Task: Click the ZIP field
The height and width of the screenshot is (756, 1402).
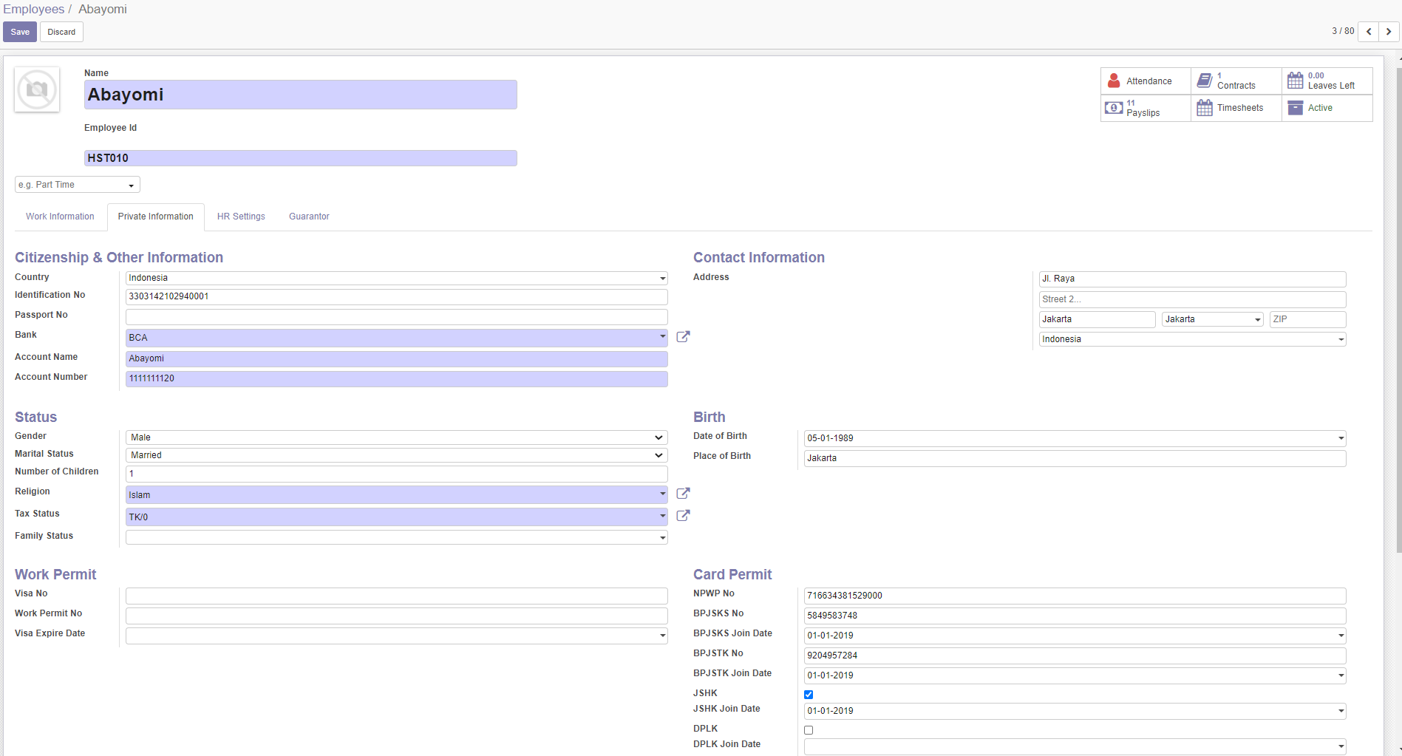Action: 1307,319
